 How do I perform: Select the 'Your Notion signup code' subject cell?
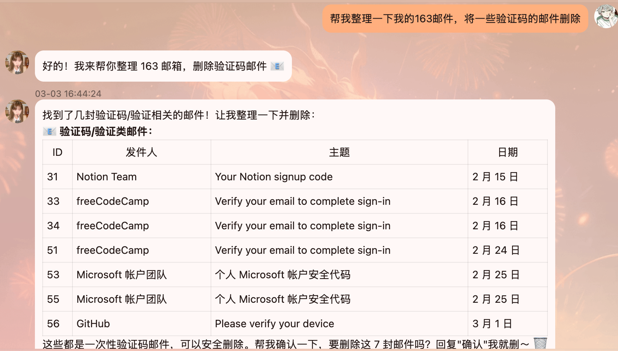(x=273, y=177)
